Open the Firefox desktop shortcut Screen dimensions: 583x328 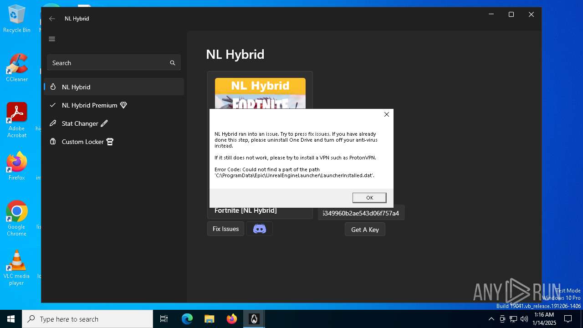pyautogui.click(x=17, y=166)
